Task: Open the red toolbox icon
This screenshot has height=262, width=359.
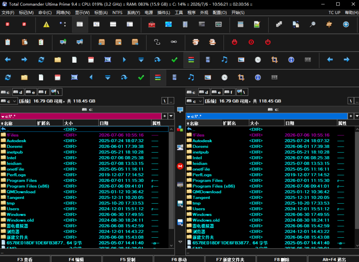Action: [x=152, y=24]
